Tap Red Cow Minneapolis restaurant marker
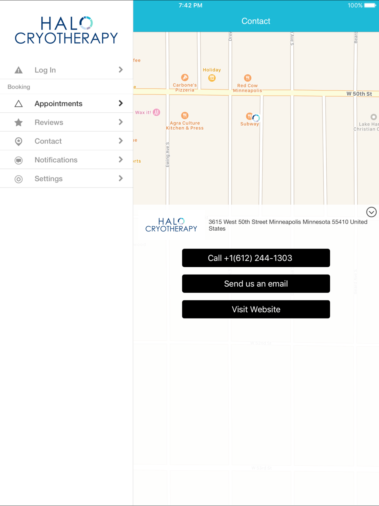 click(x=247, y=78)
